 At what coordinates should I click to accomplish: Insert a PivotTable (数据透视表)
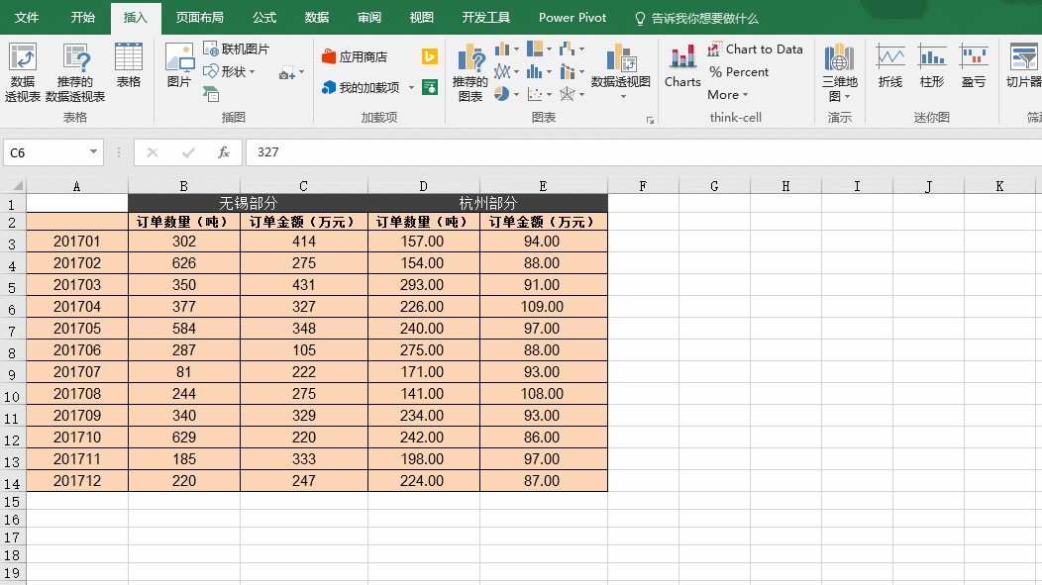(22, 71)
